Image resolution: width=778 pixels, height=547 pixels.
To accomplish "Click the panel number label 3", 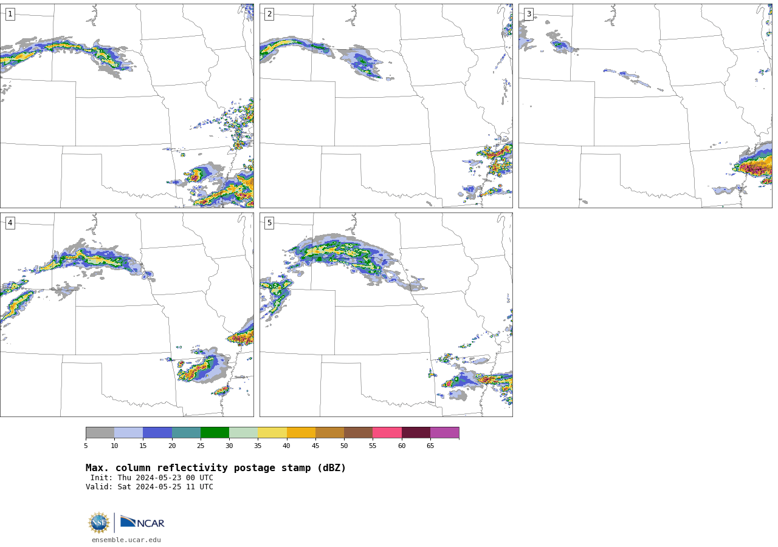I will [528, 14].
